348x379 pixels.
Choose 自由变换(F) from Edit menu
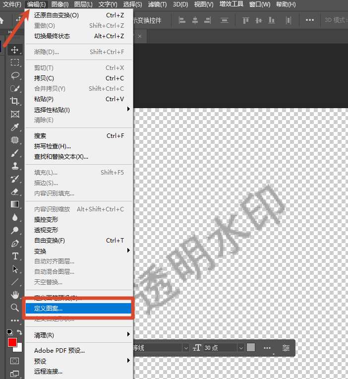(x=50, y=241)
